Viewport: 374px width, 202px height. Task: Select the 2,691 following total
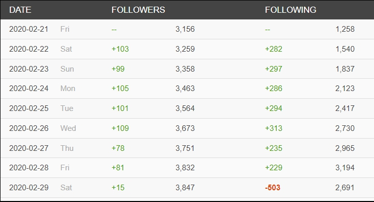coord(345,188)
